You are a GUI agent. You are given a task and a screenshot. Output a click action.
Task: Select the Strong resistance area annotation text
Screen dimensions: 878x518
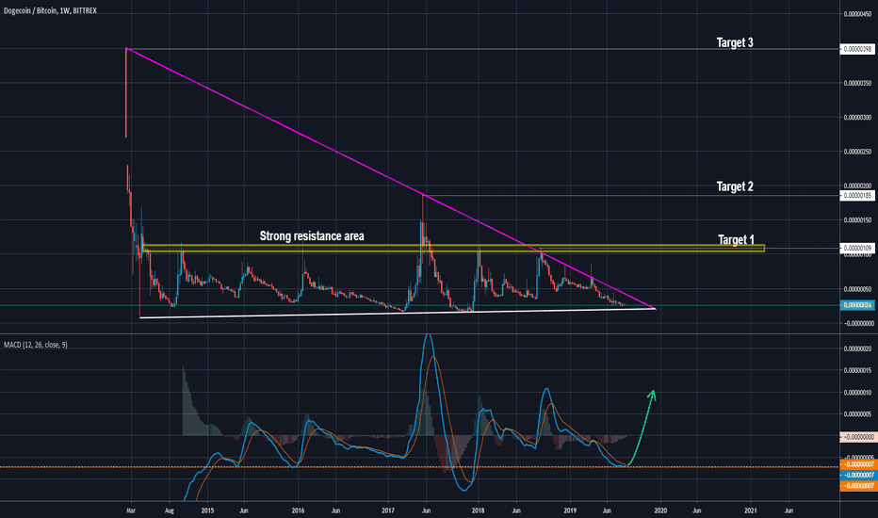click(x=312, y=236)
